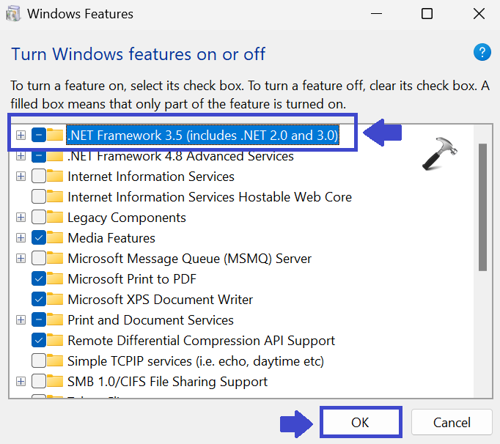This screenshot has height=444, width=500.
Task: Select the Media Features list item label
Action: [x=111, y=238]
